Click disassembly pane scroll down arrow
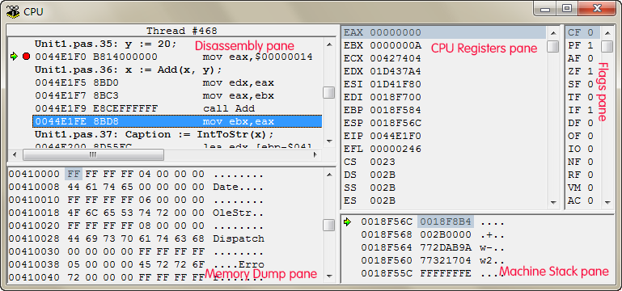Viewport: 622px width, 291px height. pos(329,141)
